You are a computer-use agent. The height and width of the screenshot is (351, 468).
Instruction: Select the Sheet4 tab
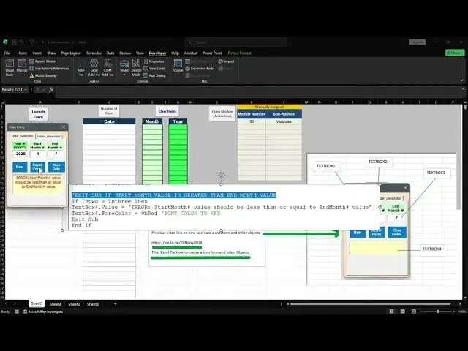56,304
